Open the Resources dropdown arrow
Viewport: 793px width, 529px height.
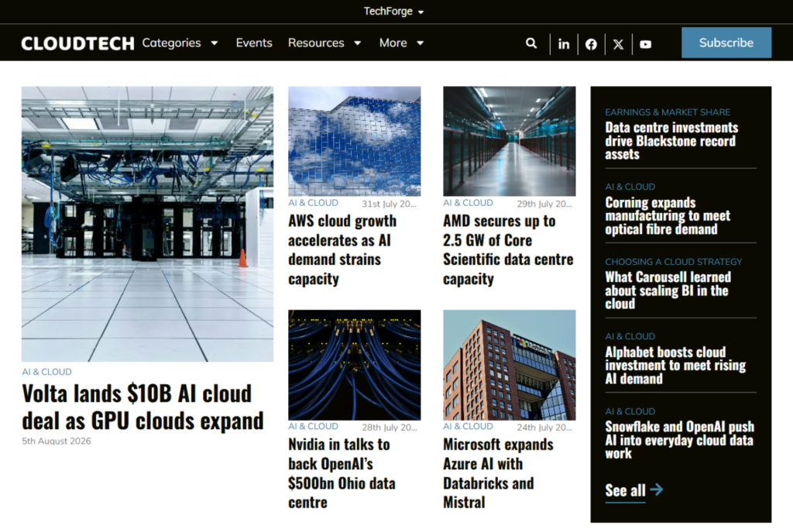click(358, 43)
